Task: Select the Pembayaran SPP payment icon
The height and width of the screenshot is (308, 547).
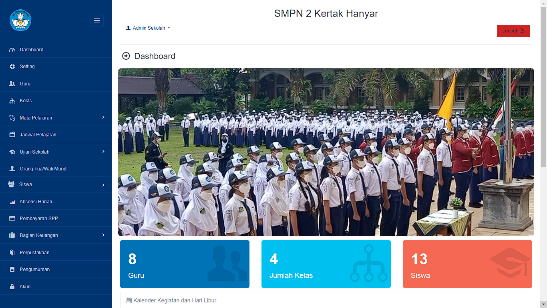Action: point(12,218)
